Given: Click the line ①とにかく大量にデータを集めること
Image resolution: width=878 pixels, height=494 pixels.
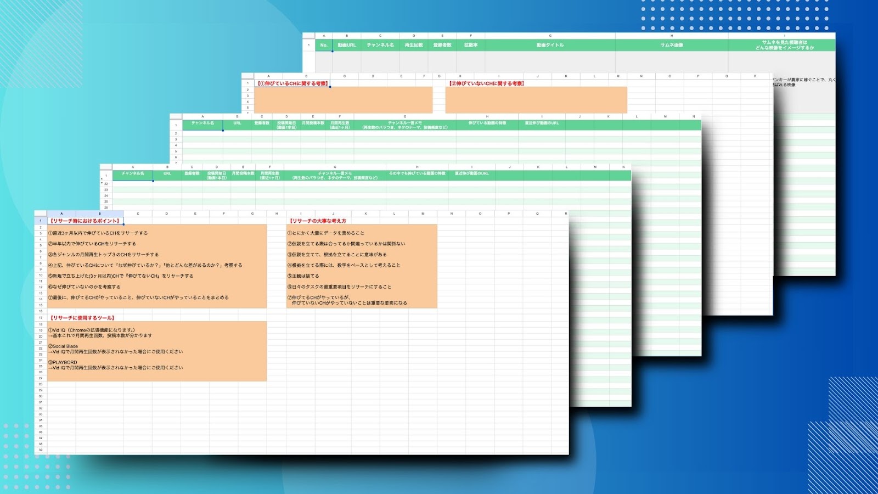Looking at the screenshot, I should click(326, 233).
